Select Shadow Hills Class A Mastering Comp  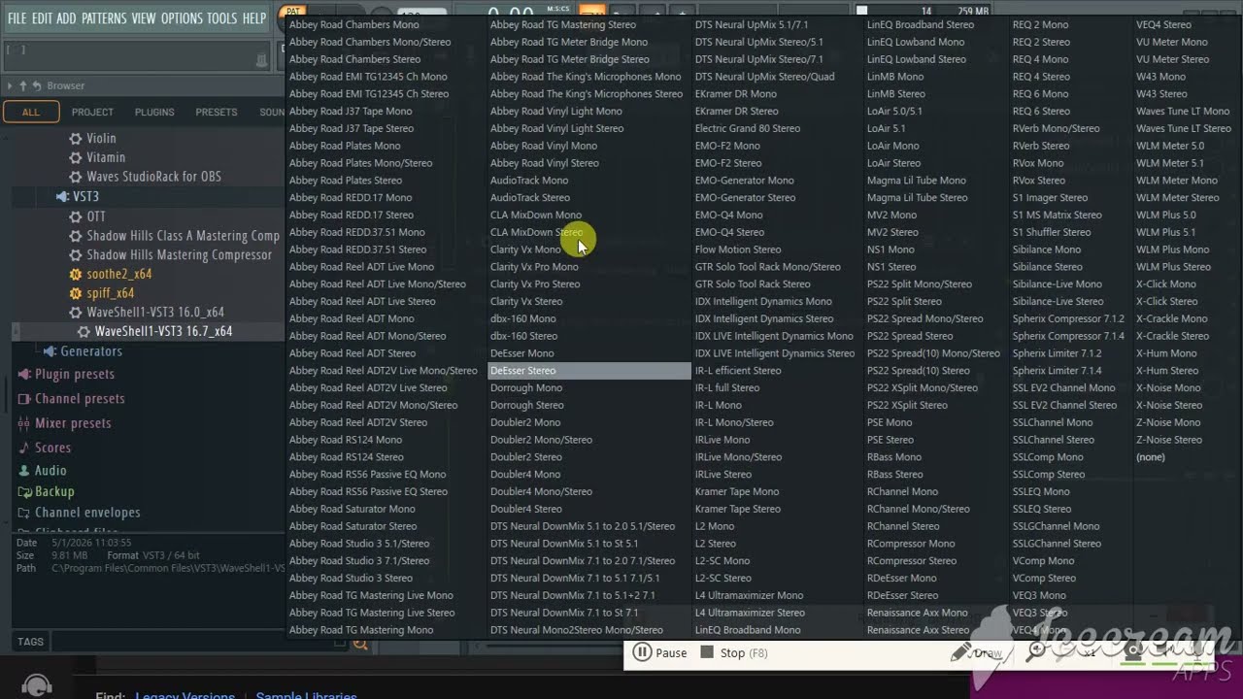(x=183, y=236)
